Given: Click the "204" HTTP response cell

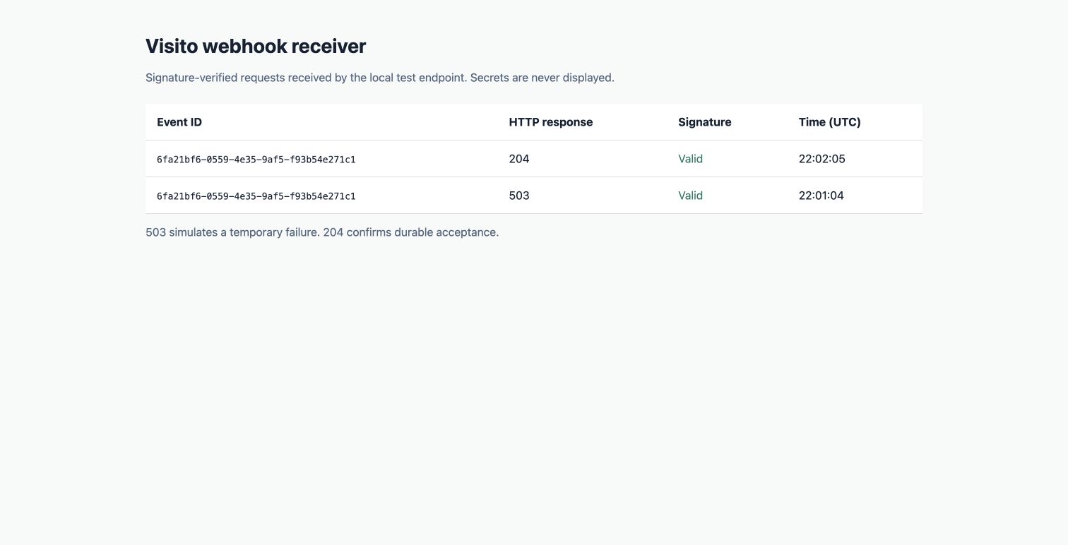Looking at the screenshot, I should point(519,159).
